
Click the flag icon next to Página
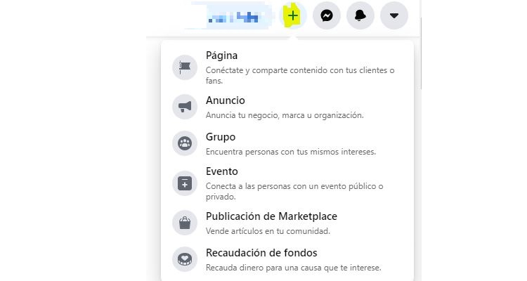pos(185,67)
